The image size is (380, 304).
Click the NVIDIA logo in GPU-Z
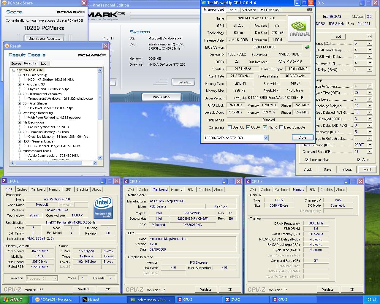pyautogui.click(x=299, y=28)
